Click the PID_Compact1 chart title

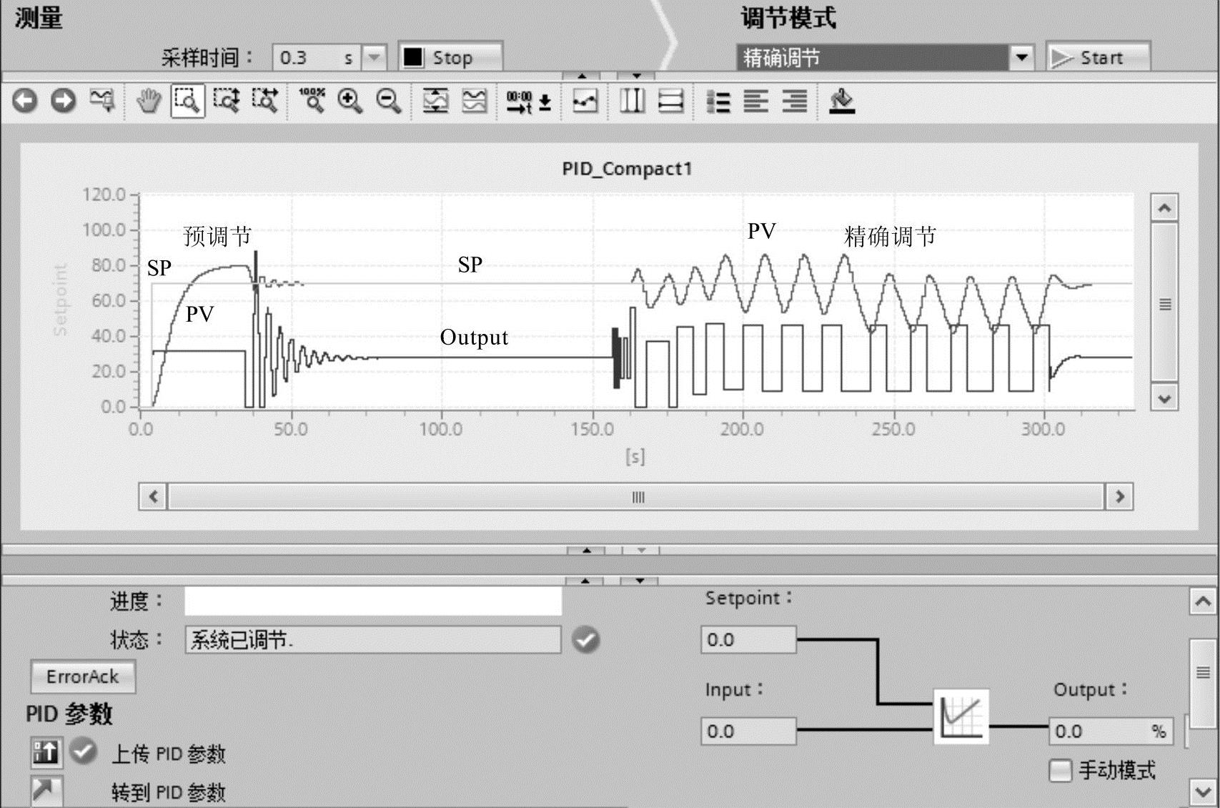tap(627, 169)
